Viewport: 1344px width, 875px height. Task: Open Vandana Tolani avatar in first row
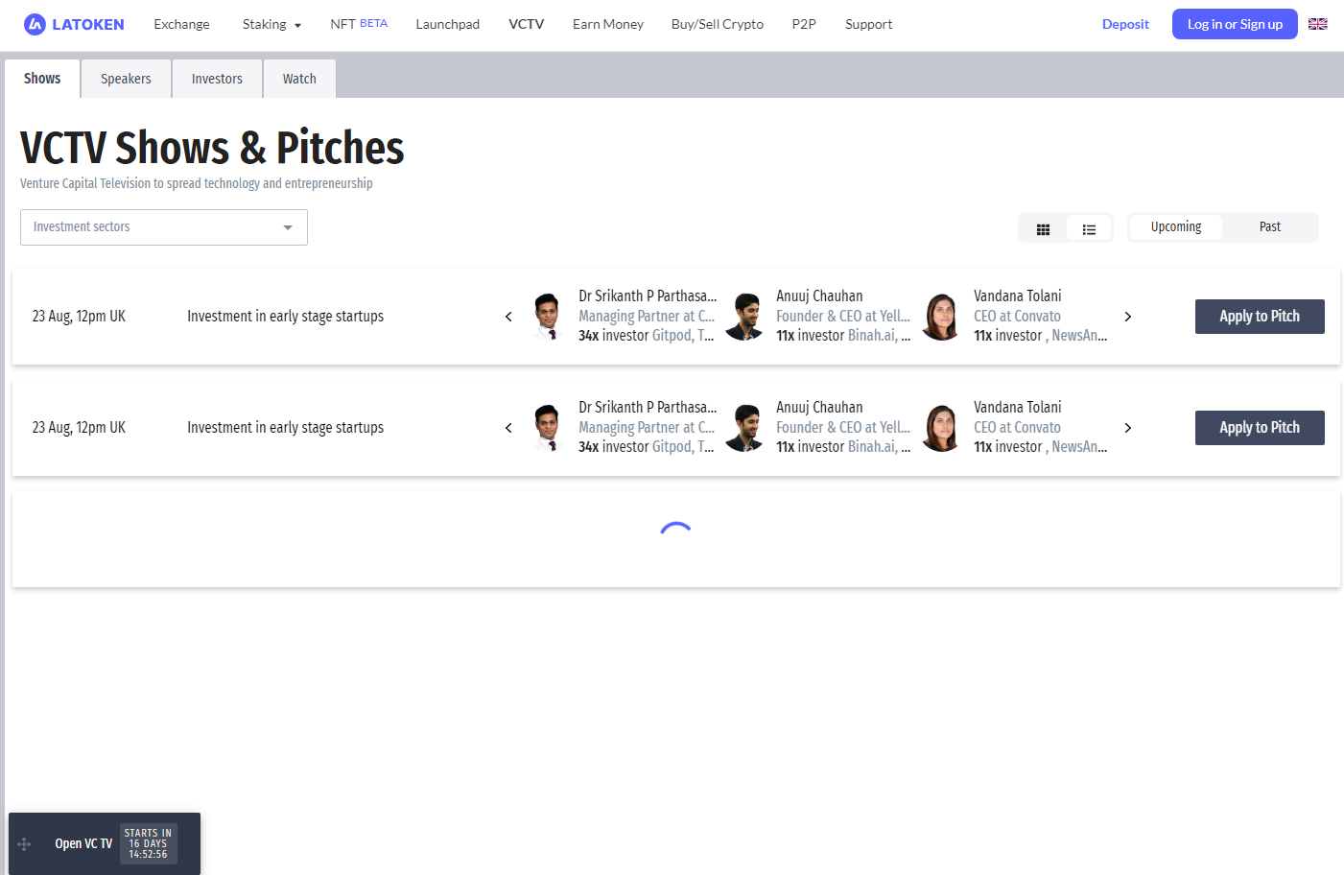[941, 317]
